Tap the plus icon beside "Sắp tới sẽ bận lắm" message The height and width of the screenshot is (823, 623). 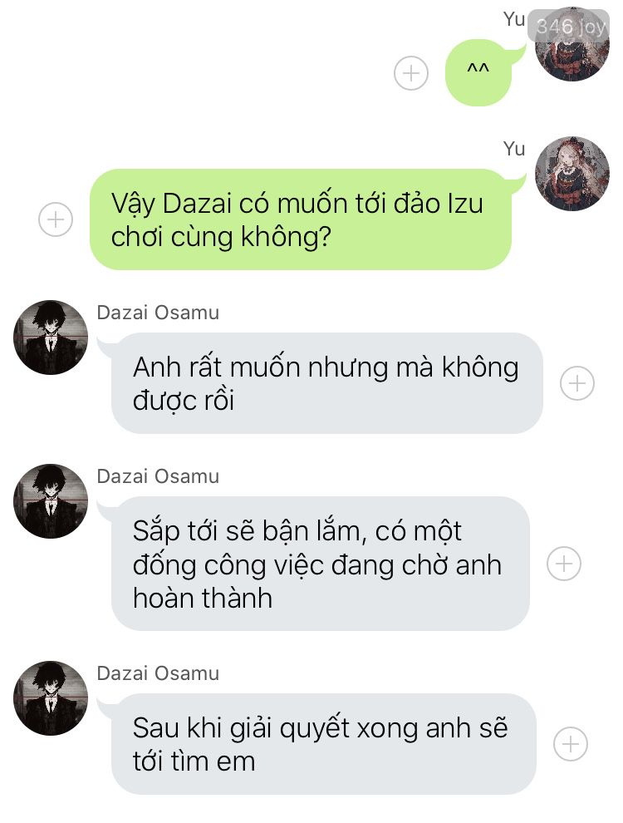pyautogui.click(x=564, y=564)
